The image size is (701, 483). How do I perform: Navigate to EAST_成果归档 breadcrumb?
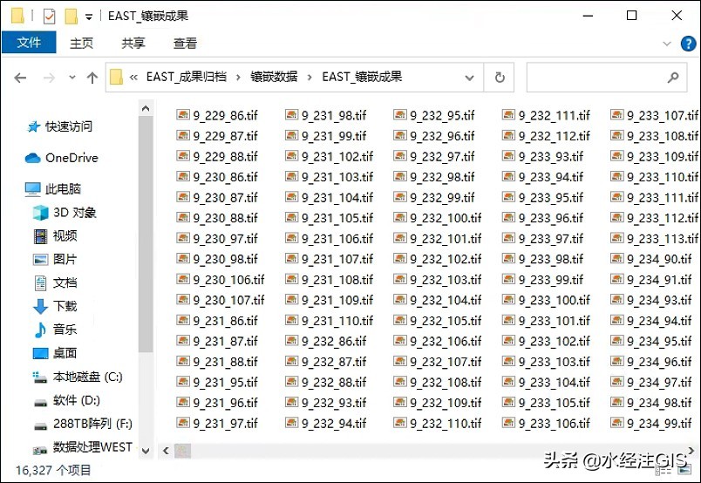tap(186, 77)
